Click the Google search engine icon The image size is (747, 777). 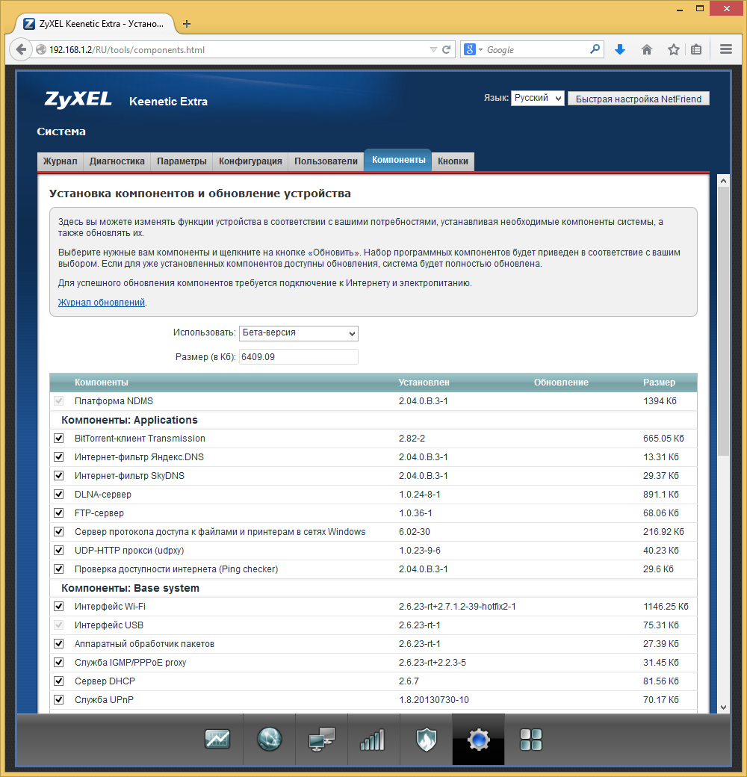pyautogui.click(x=470, y=49)
